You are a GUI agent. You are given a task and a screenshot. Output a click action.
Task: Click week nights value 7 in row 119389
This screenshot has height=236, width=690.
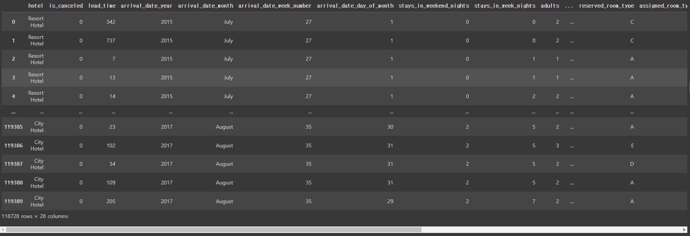[x=534, y=201]
